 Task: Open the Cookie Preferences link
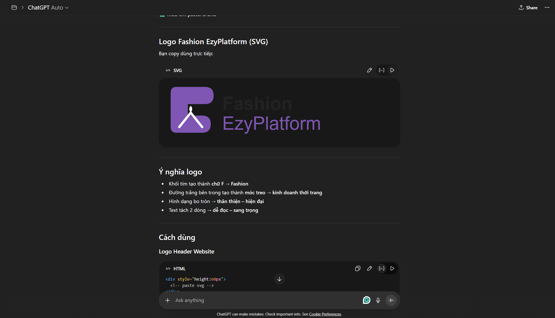click(325, 314)
